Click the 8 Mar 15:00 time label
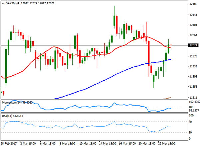The height and width of the screenshot is (147, 200). pos(67,144)
